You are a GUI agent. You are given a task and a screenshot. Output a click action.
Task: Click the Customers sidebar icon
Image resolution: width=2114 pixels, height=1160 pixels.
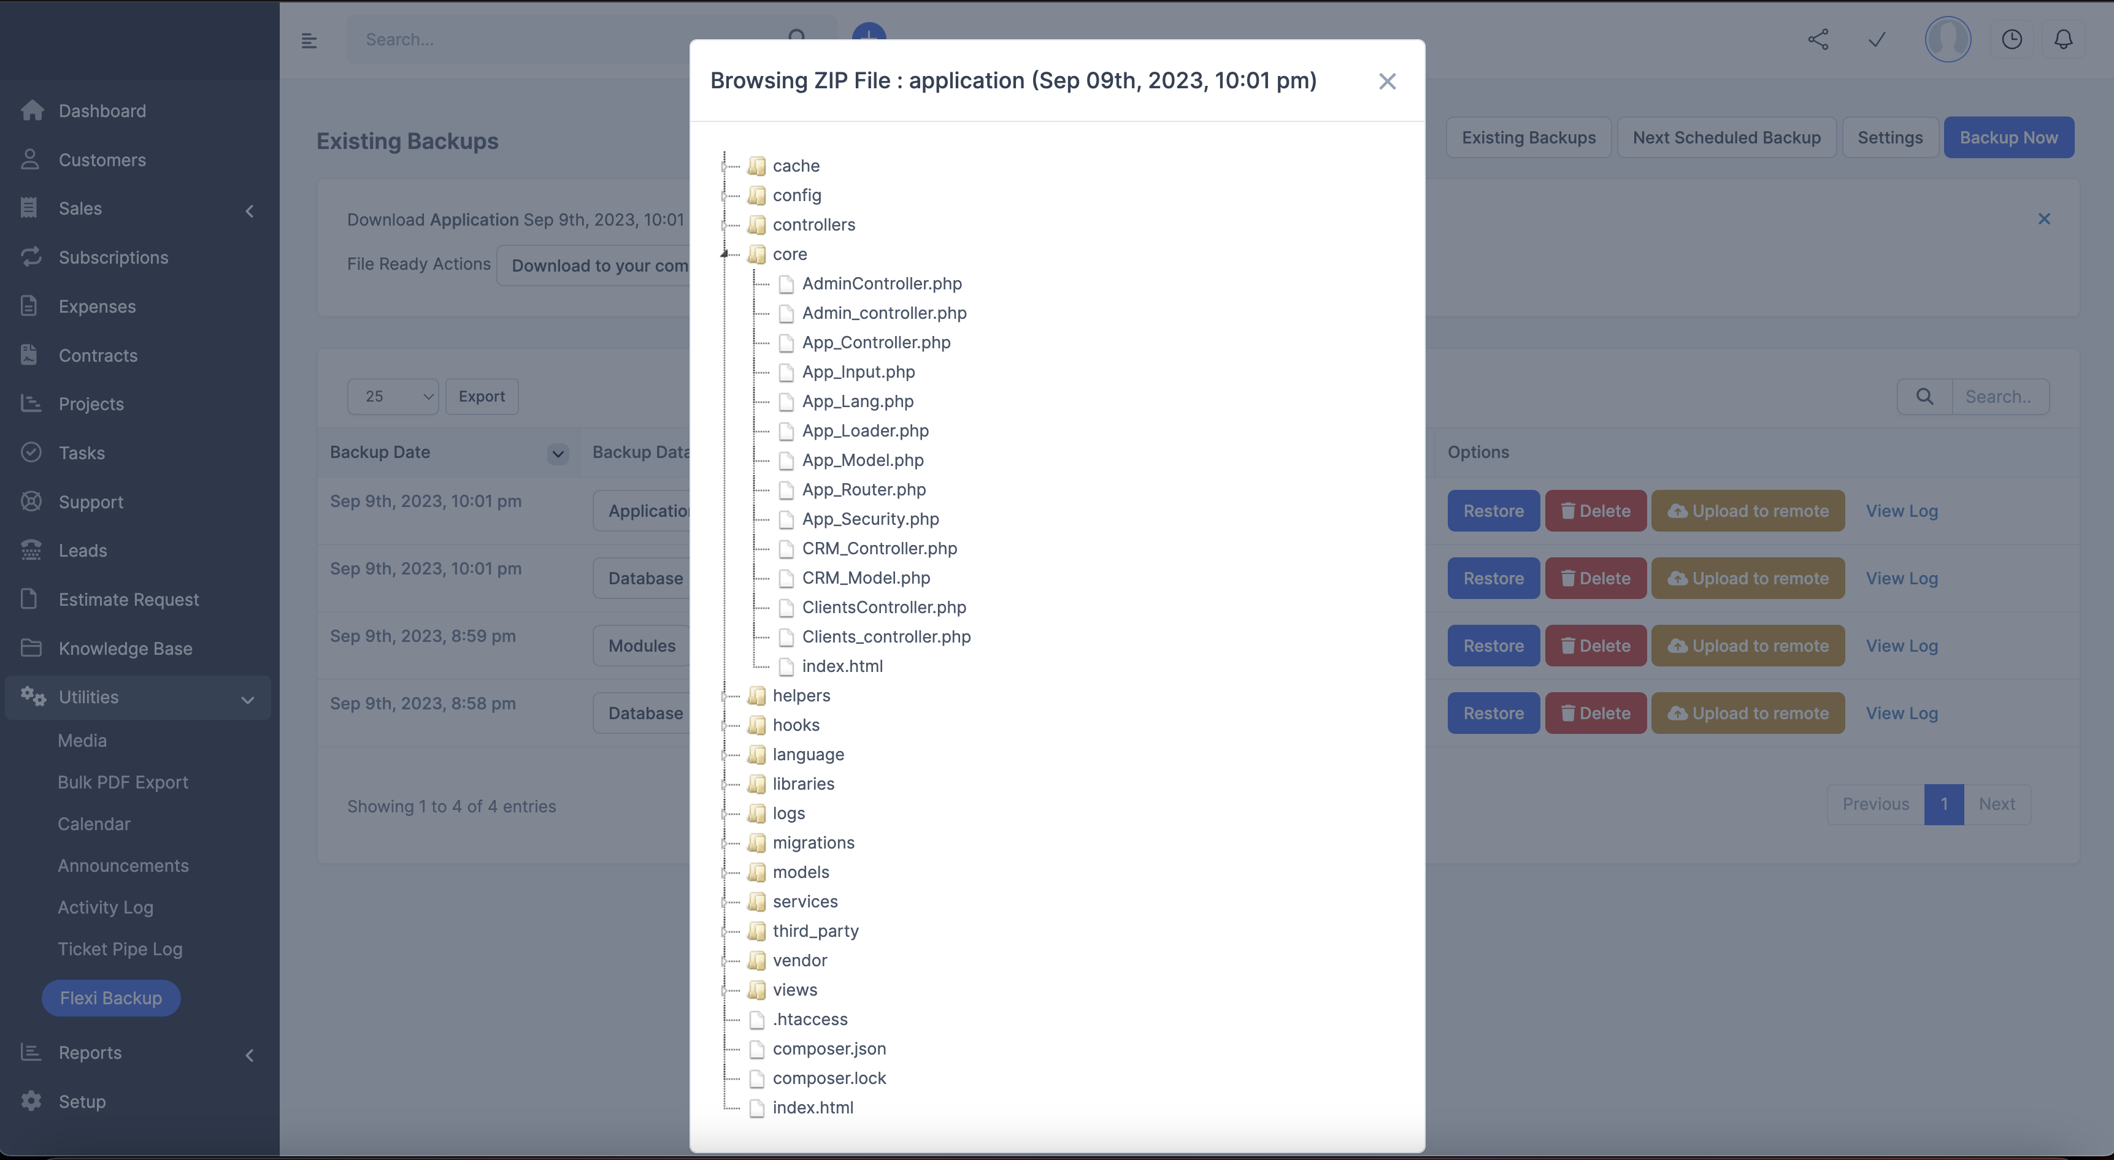31,159
